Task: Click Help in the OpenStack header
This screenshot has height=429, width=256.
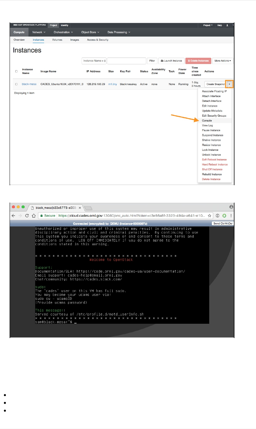Action: 219,25
